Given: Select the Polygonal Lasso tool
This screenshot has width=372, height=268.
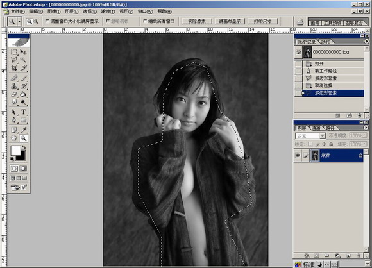Looking at the screenshot, I should click(14, 60).
